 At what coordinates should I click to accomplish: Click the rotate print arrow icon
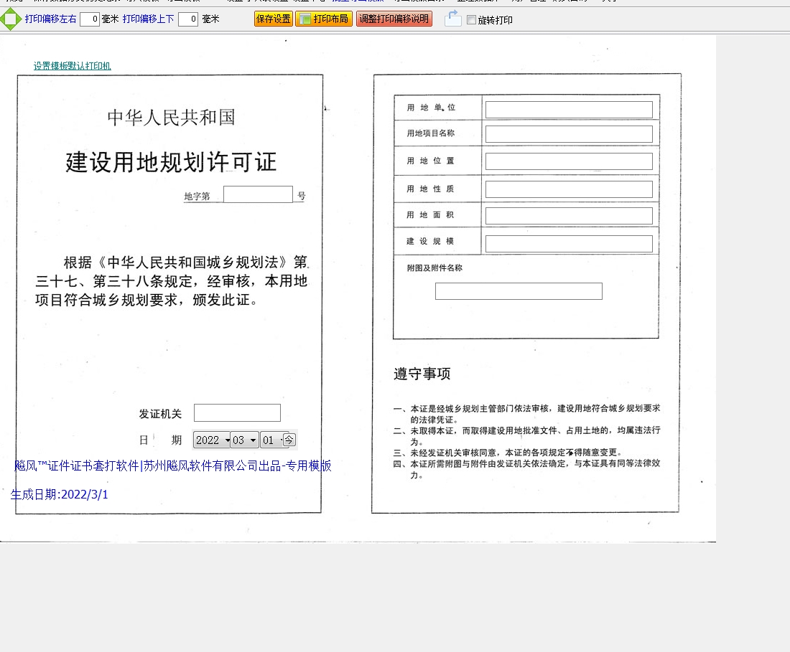pyautogui.click(x=452, y=19)
